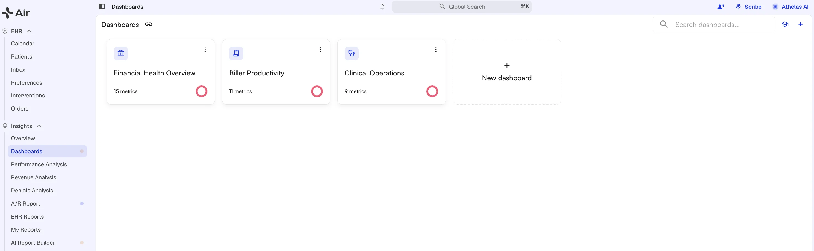This screenshot has height=251, width=814.
Task: Click Biller Productivity progress ring
Action: tap(317, 91)
